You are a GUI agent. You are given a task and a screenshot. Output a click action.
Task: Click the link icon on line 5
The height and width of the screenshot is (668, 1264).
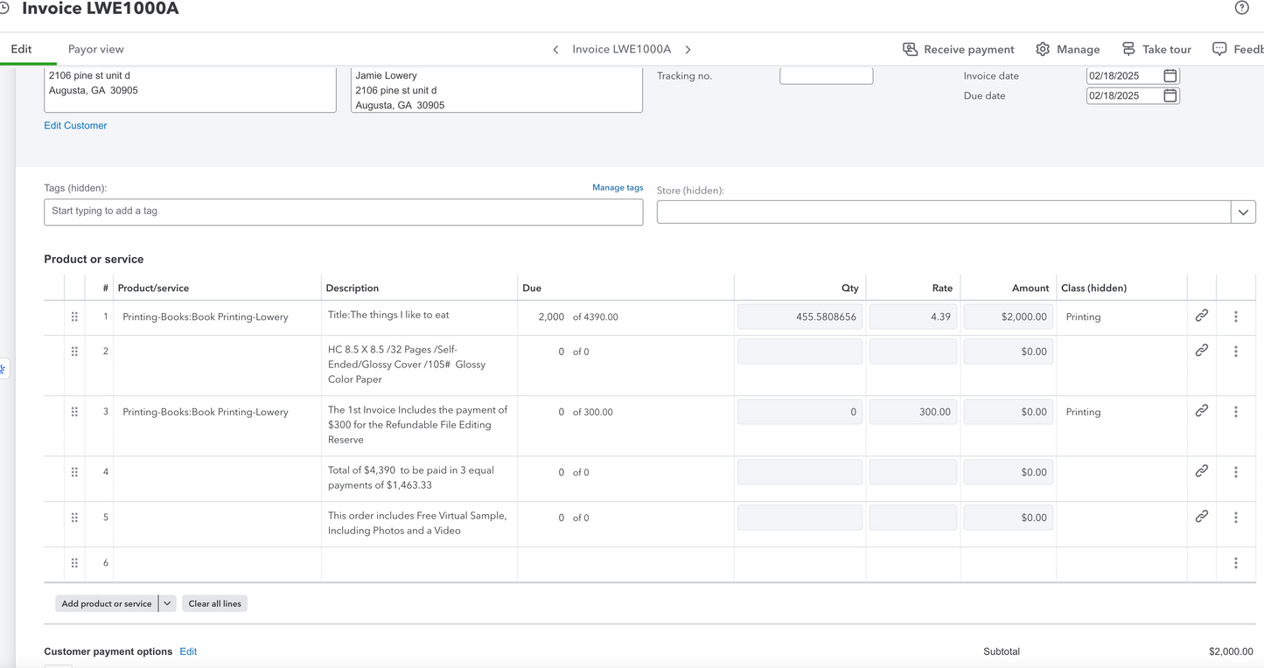pos(1202,517)
